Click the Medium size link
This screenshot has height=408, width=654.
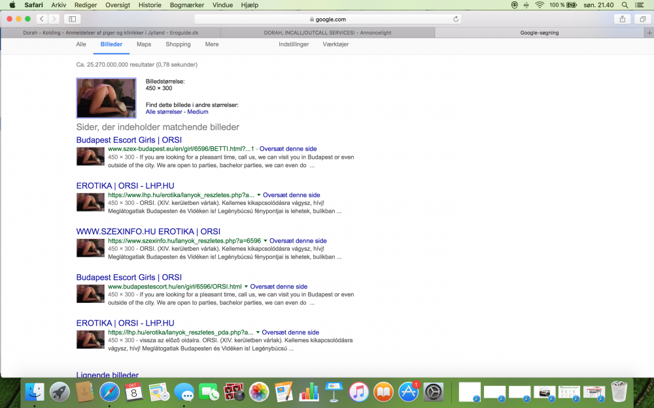(x=198, y=112)
